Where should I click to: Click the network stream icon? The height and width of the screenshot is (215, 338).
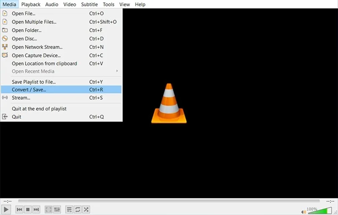[x=5, y=47]
